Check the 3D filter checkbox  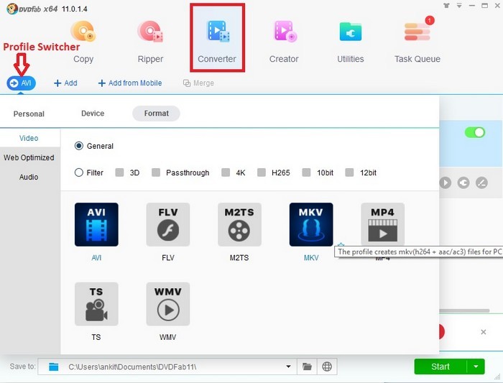pyautogui.click(x=119, y=172)
